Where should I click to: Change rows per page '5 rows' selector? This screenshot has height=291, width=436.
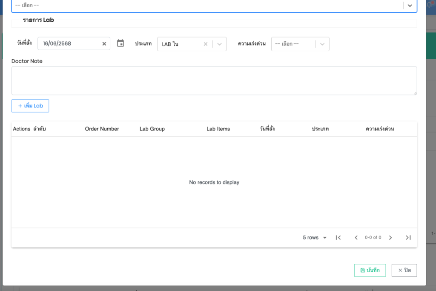click(x=315, y=238)
